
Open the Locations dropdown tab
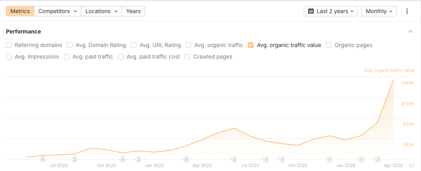102,11
